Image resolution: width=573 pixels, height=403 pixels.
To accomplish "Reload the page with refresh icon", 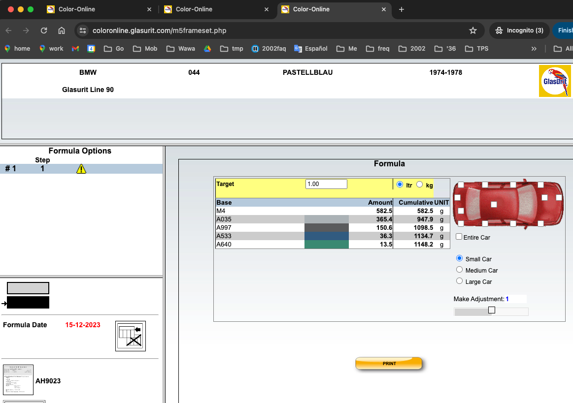I will 44,31.
